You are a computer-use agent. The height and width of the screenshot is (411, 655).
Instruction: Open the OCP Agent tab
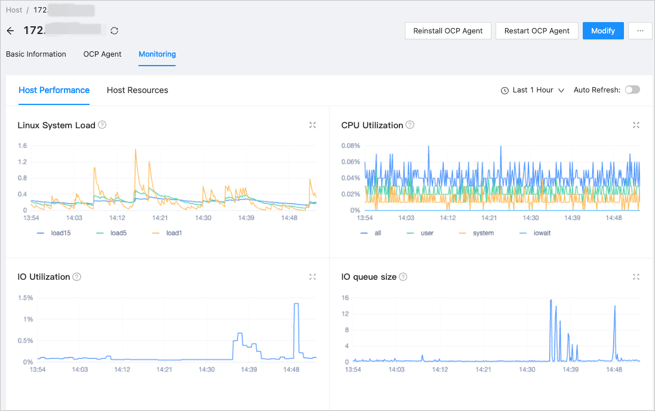(102, 54)
